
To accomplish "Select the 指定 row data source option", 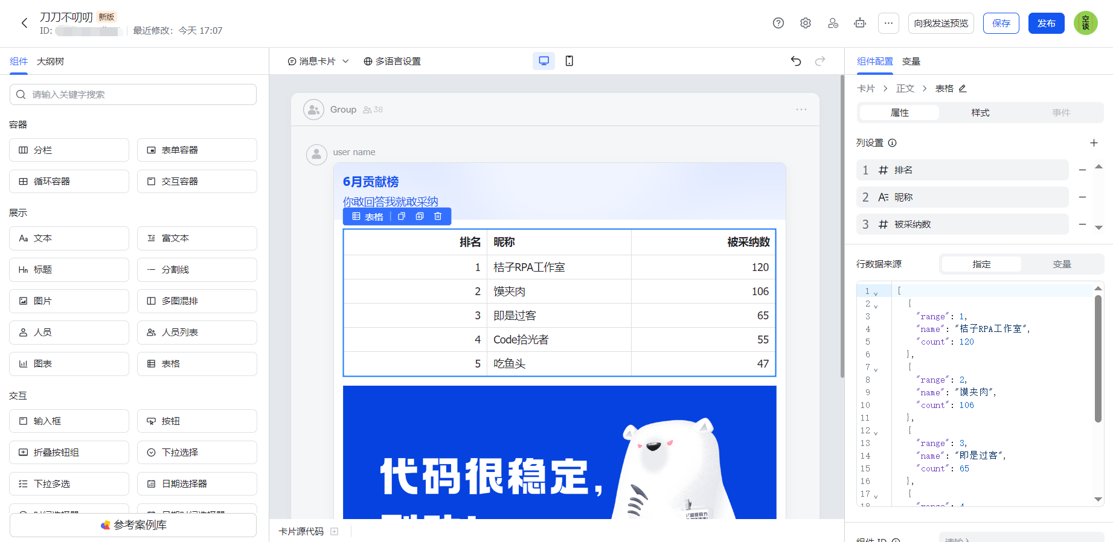I will click(x=981, y=264).
